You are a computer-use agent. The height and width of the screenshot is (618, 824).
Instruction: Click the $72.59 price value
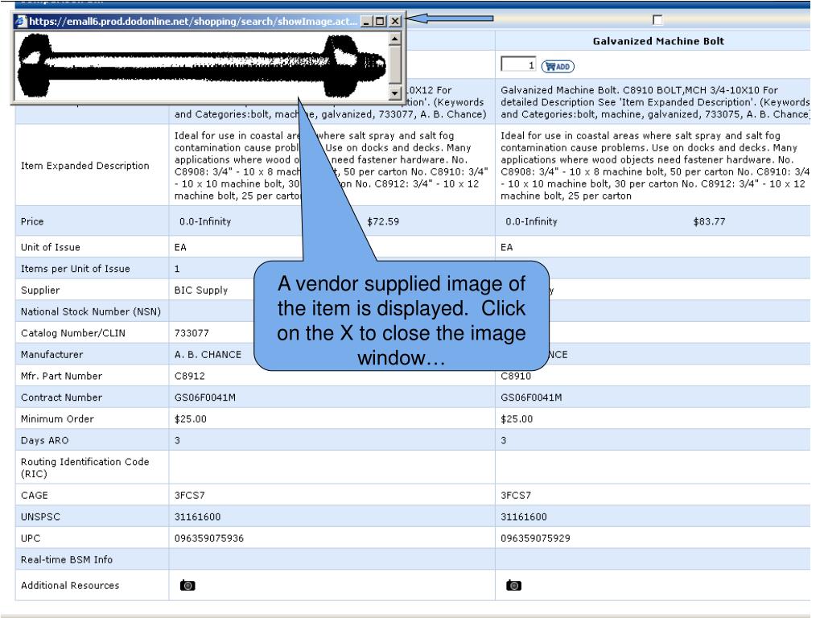[x=383, y=221]
